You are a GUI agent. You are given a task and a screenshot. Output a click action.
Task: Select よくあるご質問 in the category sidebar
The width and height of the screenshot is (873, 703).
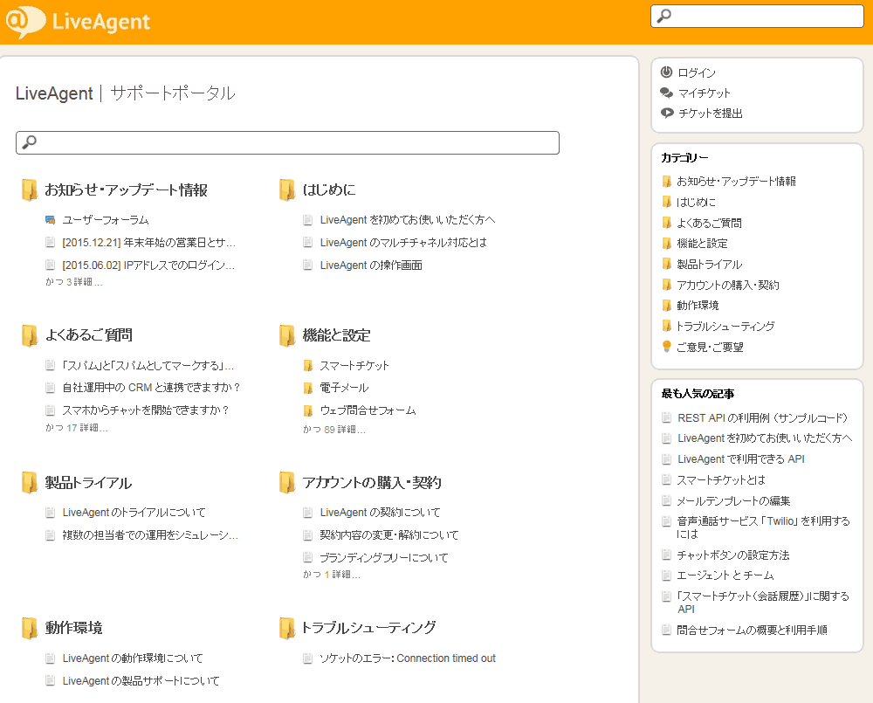(709, 223)
